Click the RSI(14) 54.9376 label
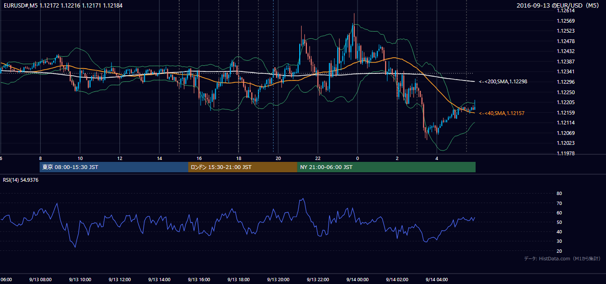606x284 pixels. 21,180
